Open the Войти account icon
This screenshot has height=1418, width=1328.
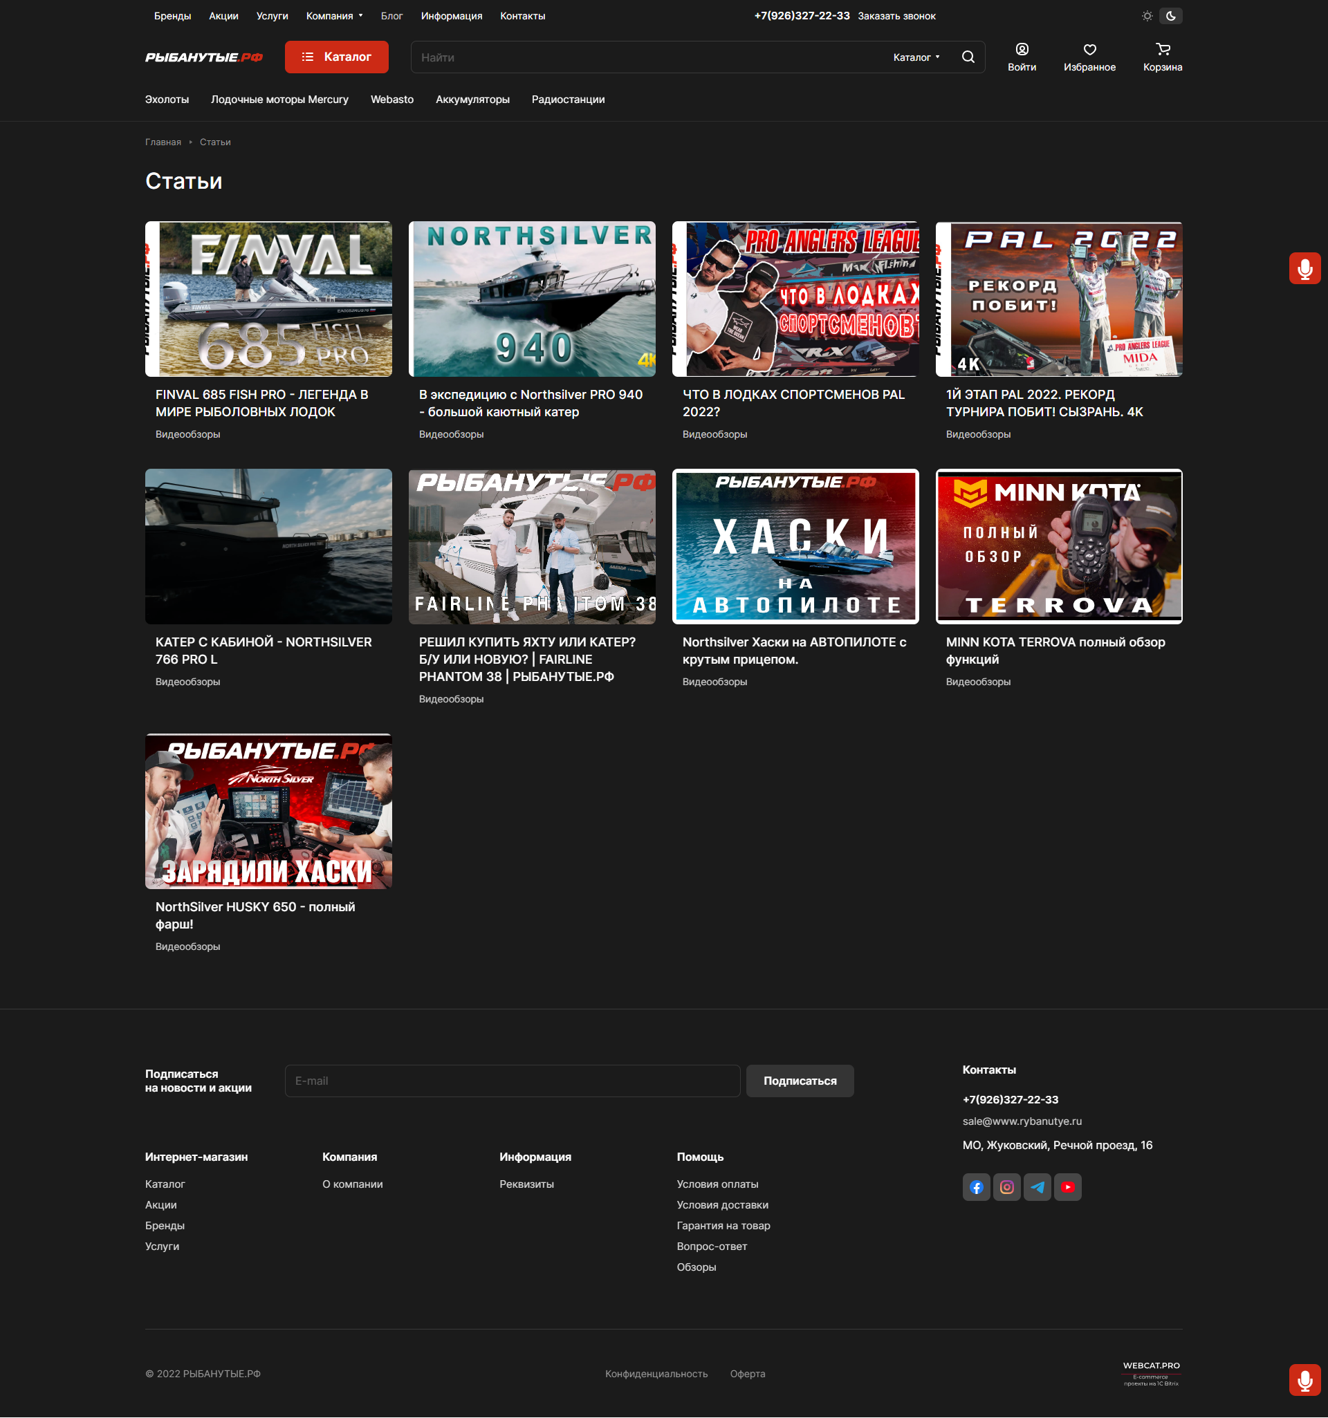pyautogui.click(x=1022, y=49)
